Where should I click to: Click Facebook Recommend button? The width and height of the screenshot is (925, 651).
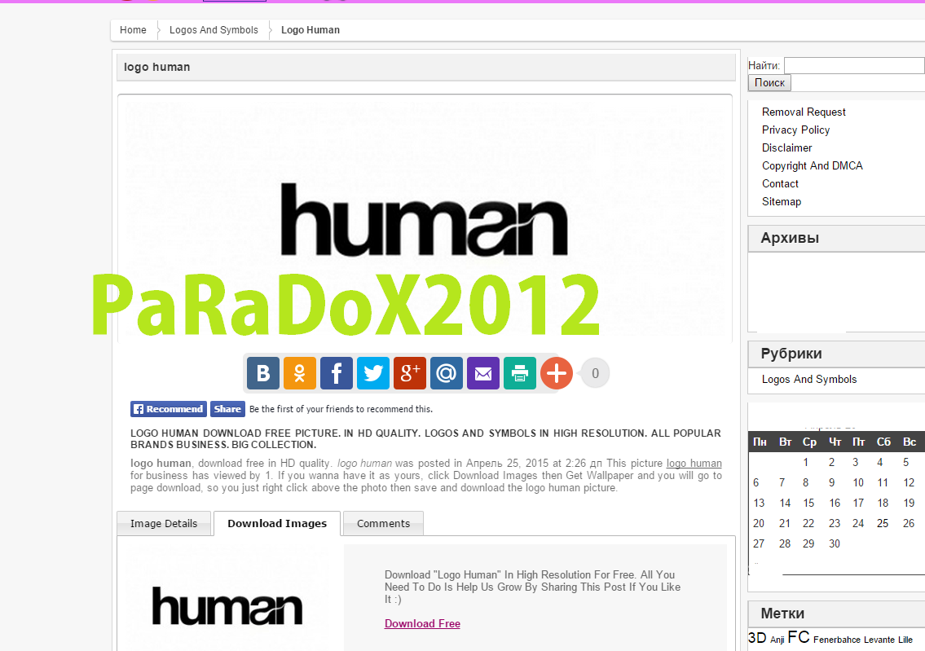[x=169, y=409]
